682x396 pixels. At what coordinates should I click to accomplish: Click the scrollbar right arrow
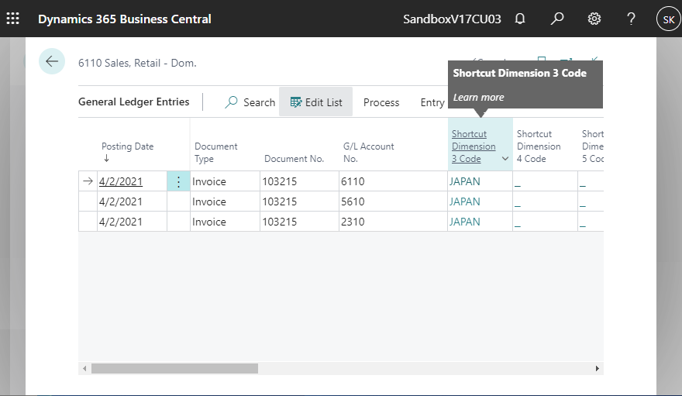coord(597,368)
